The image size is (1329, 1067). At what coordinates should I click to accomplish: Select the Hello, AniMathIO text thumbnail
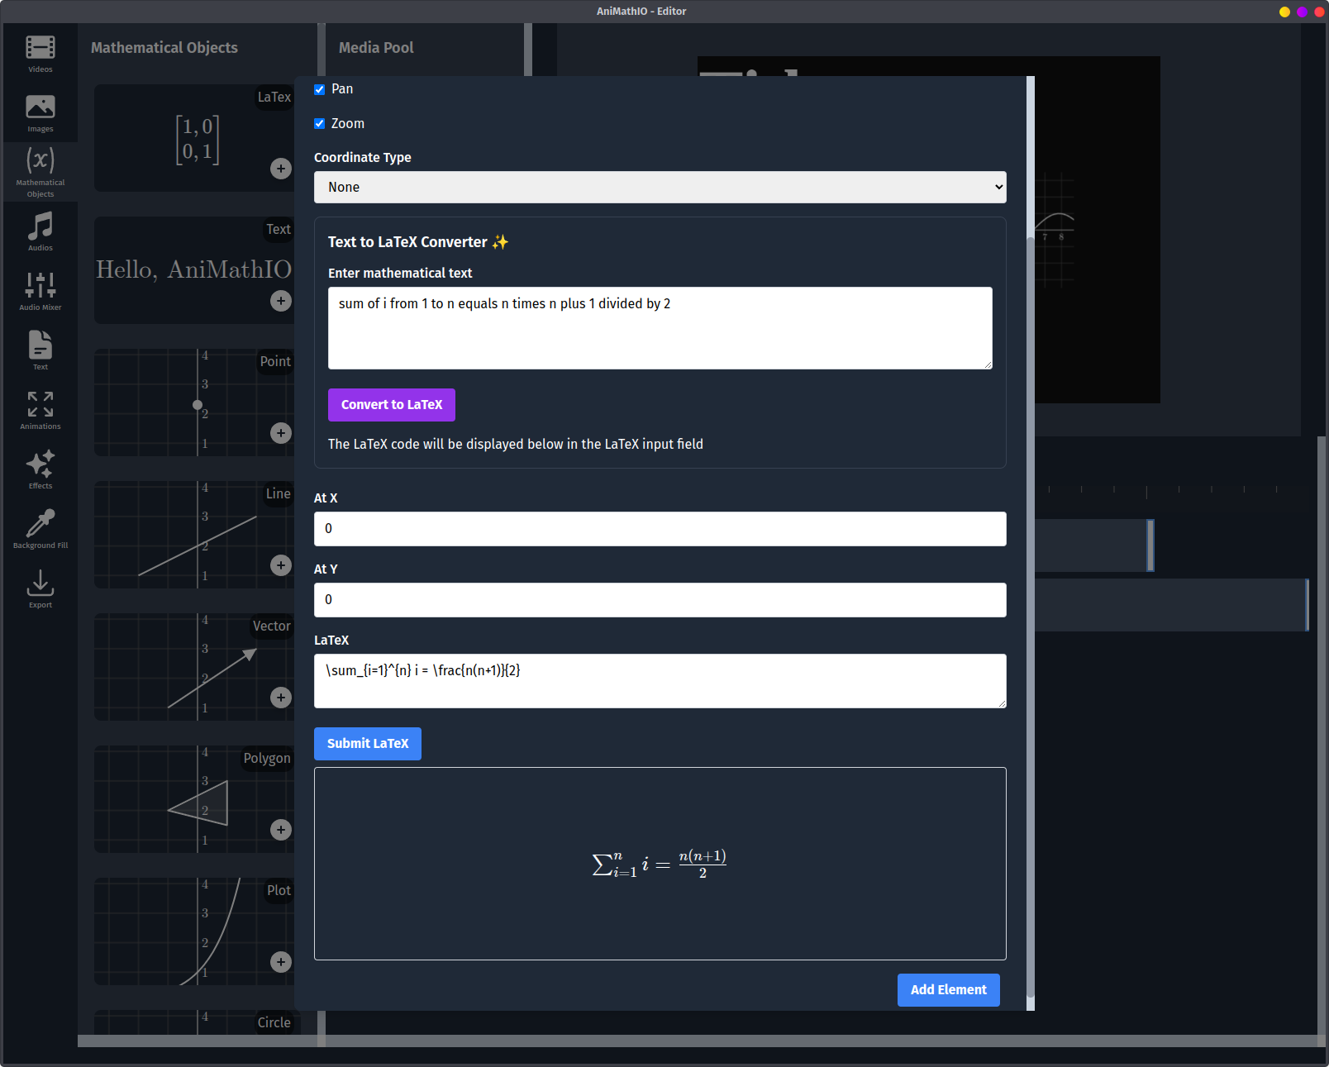point(193,269)
